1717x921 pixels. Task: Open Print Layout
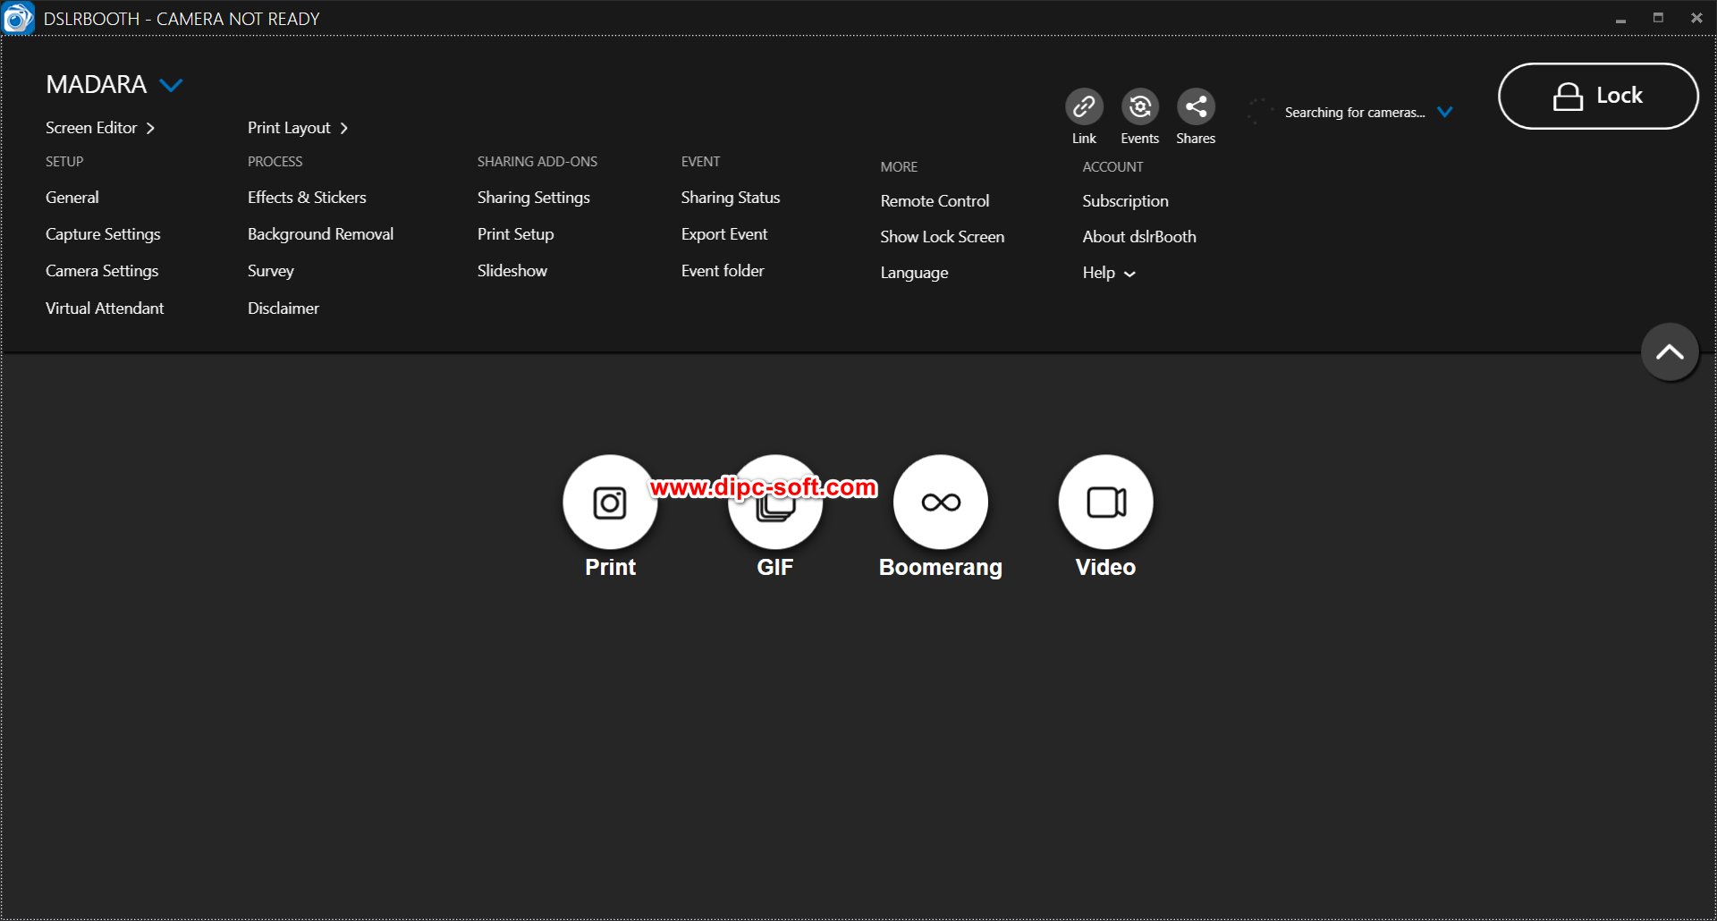(x=298, y=128)
